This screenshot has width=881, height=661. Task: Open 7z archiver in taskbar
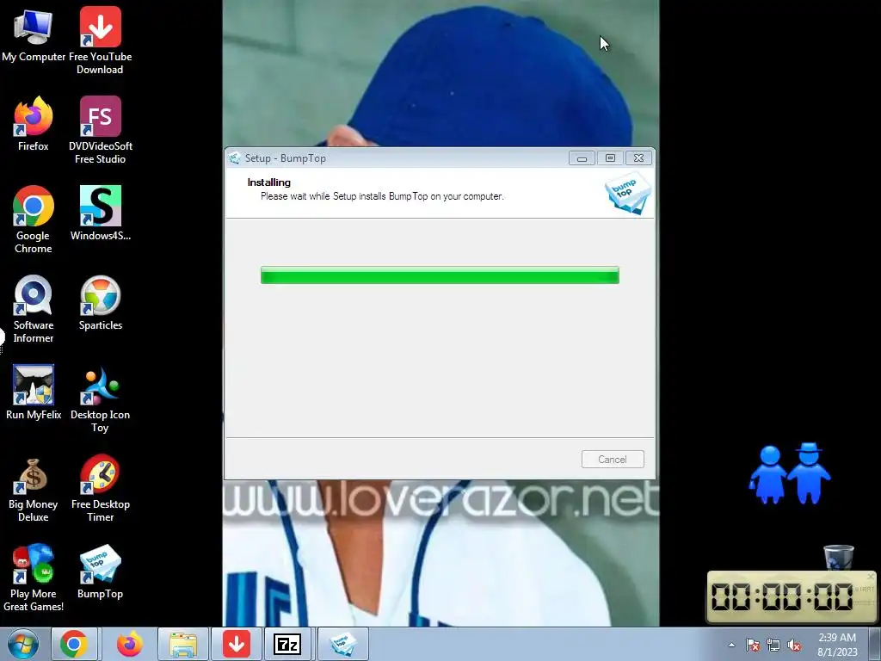pyautogui.click(x=287, y=644)
